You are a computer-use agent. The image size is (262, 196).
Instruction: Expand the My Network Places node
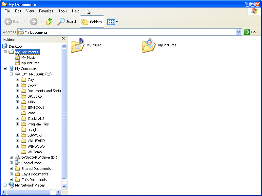(x=5, y=185)
